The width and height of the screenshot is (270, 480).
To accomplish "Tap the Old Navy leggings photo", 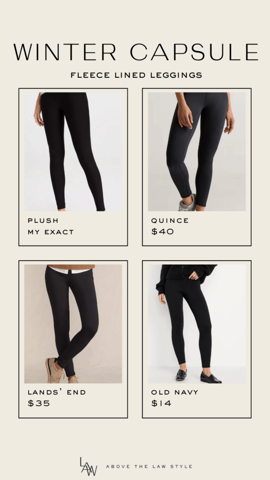I will [x=196, y=324].
